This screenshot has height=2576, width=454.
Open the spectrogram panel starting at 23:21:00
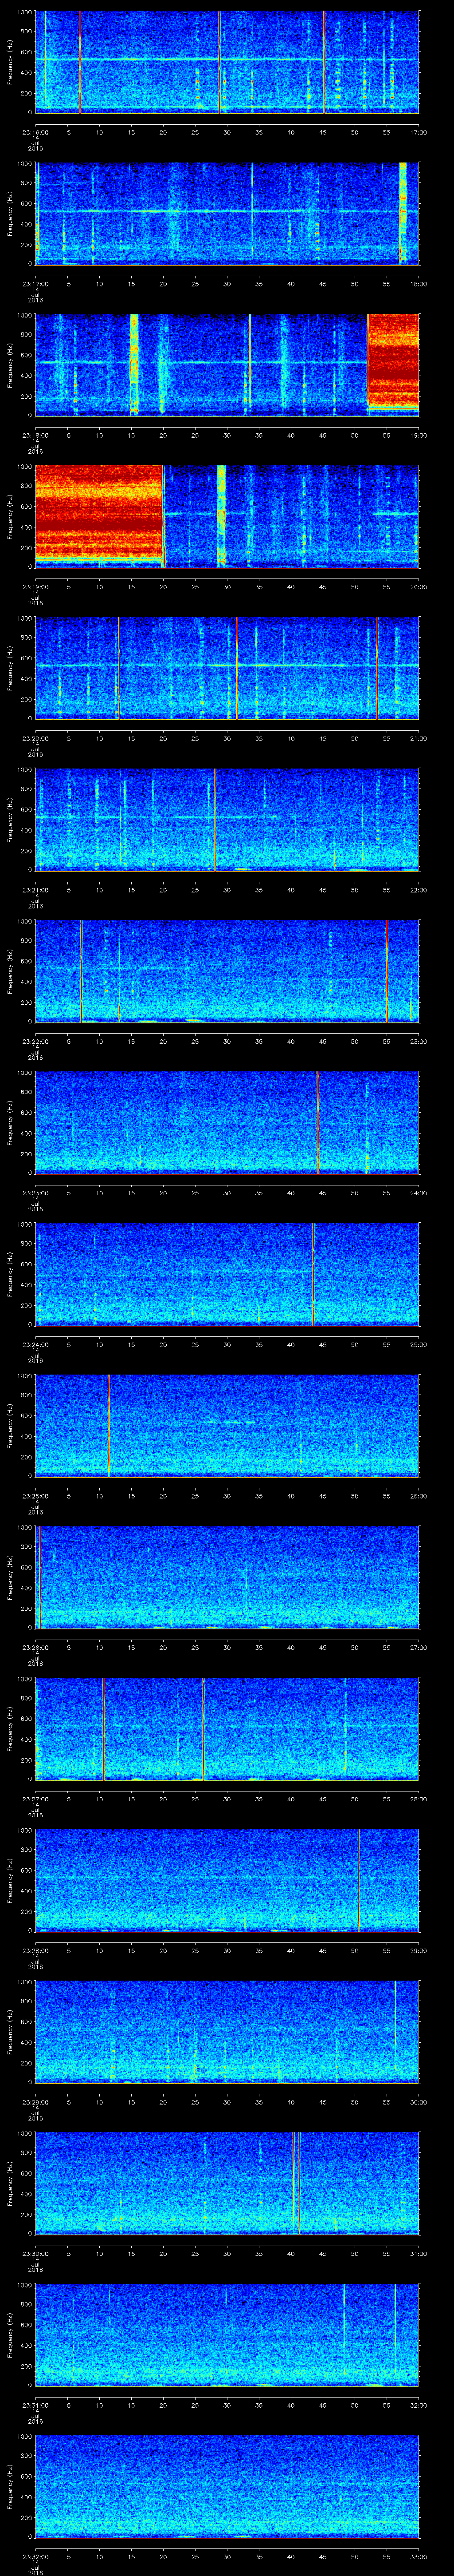pos(227,819)
